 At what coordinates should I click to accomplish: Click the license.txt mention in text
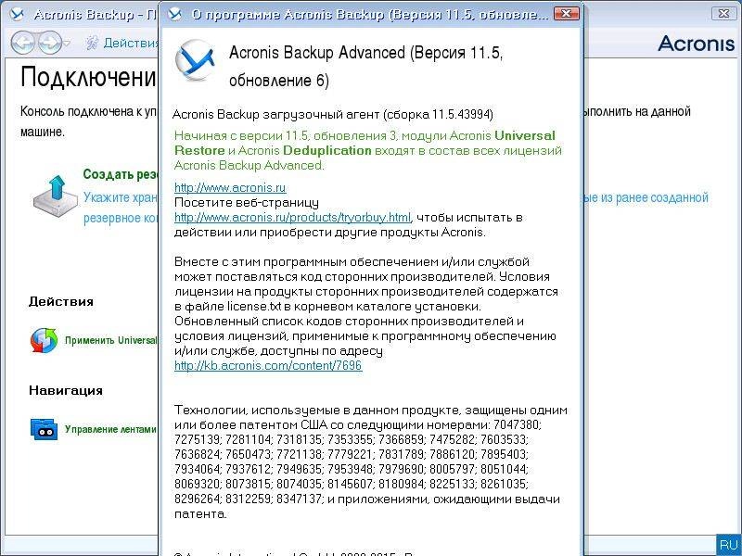[254, 307]
